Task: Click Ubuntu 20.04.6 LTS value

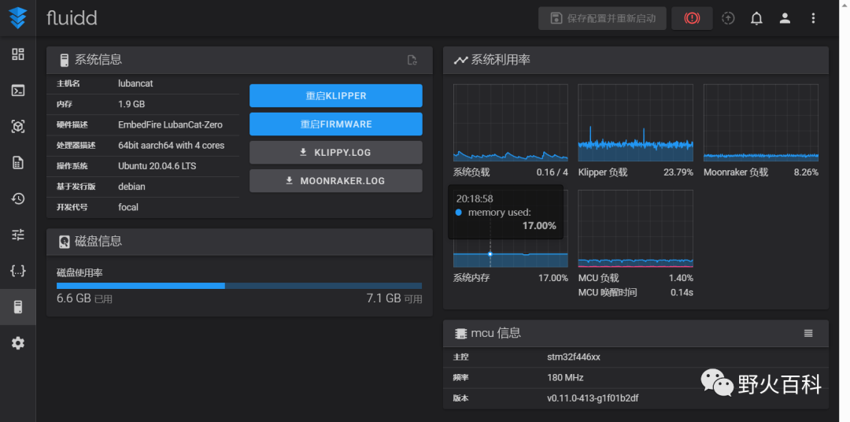Action: click(157, 166)
